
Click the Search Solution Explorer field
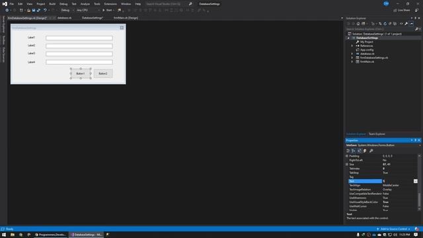[381, 29]
